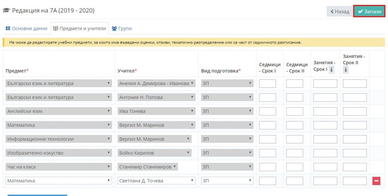388x196 pixels.
Task: Click the Седмици - Срок I header
Action: click(270, 68)
